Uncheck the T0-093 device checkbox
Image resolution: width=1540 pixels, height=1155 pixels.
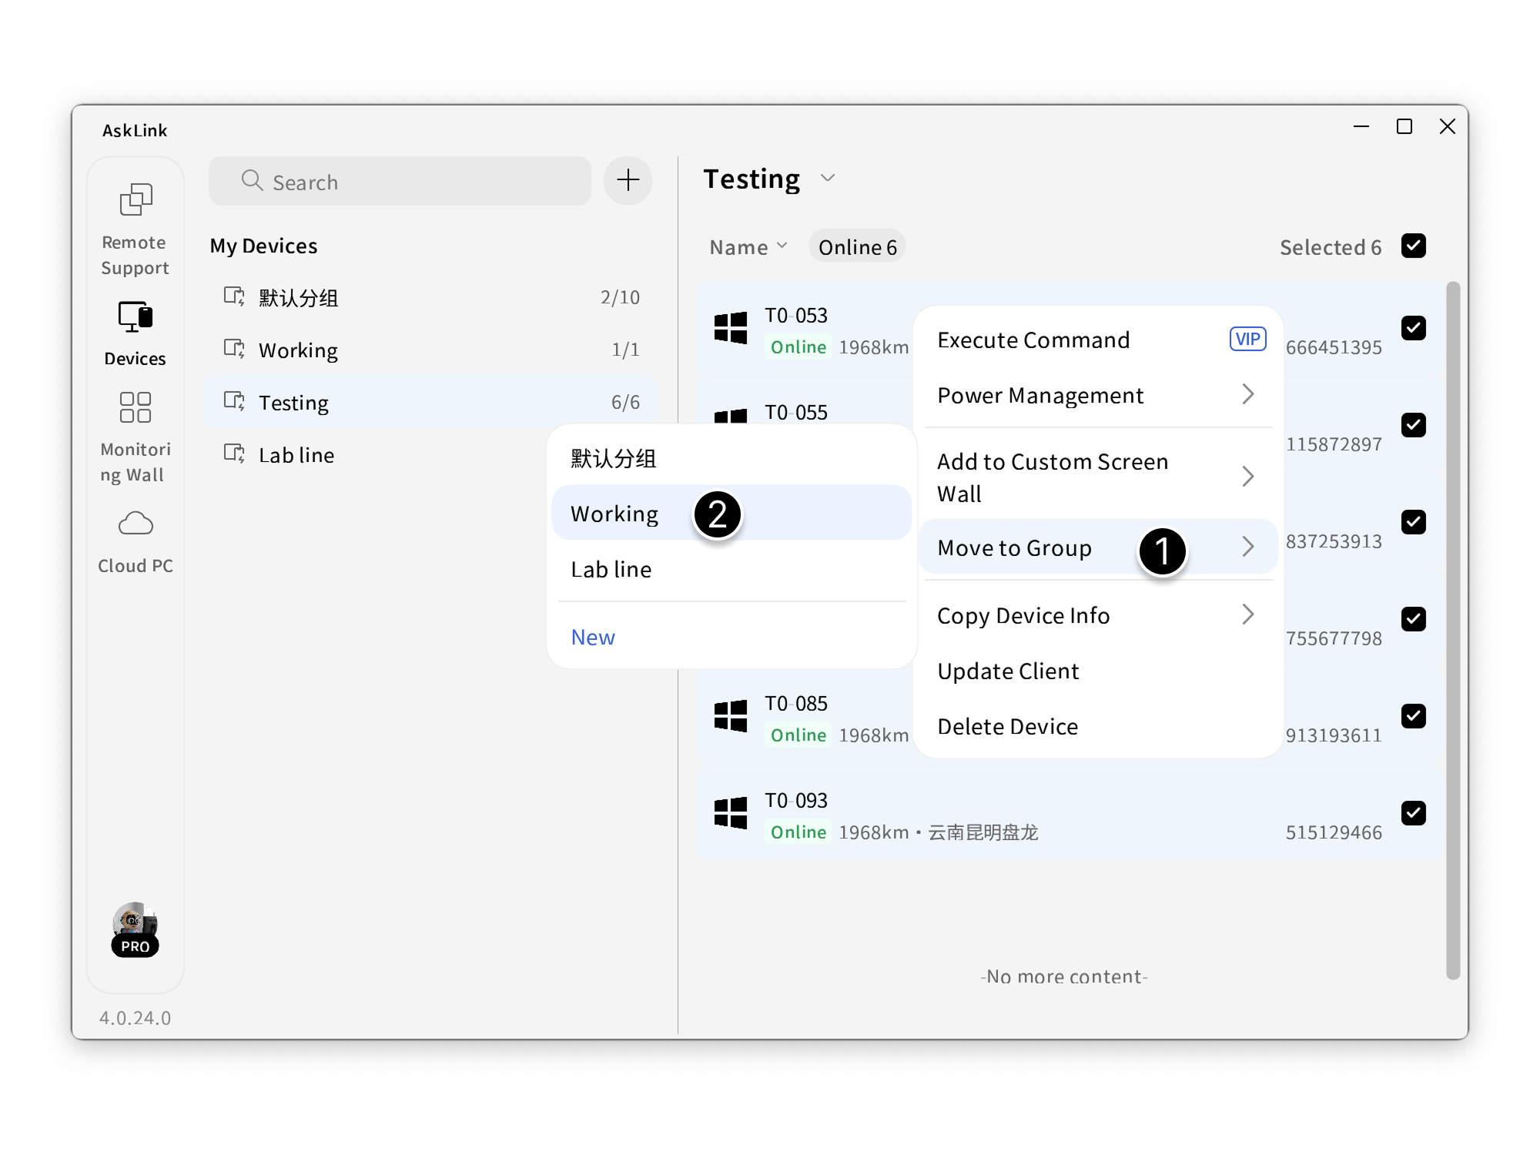pos(1414,813)
